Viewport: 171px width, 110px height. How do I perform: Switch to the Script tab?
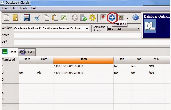coord(27,52)
